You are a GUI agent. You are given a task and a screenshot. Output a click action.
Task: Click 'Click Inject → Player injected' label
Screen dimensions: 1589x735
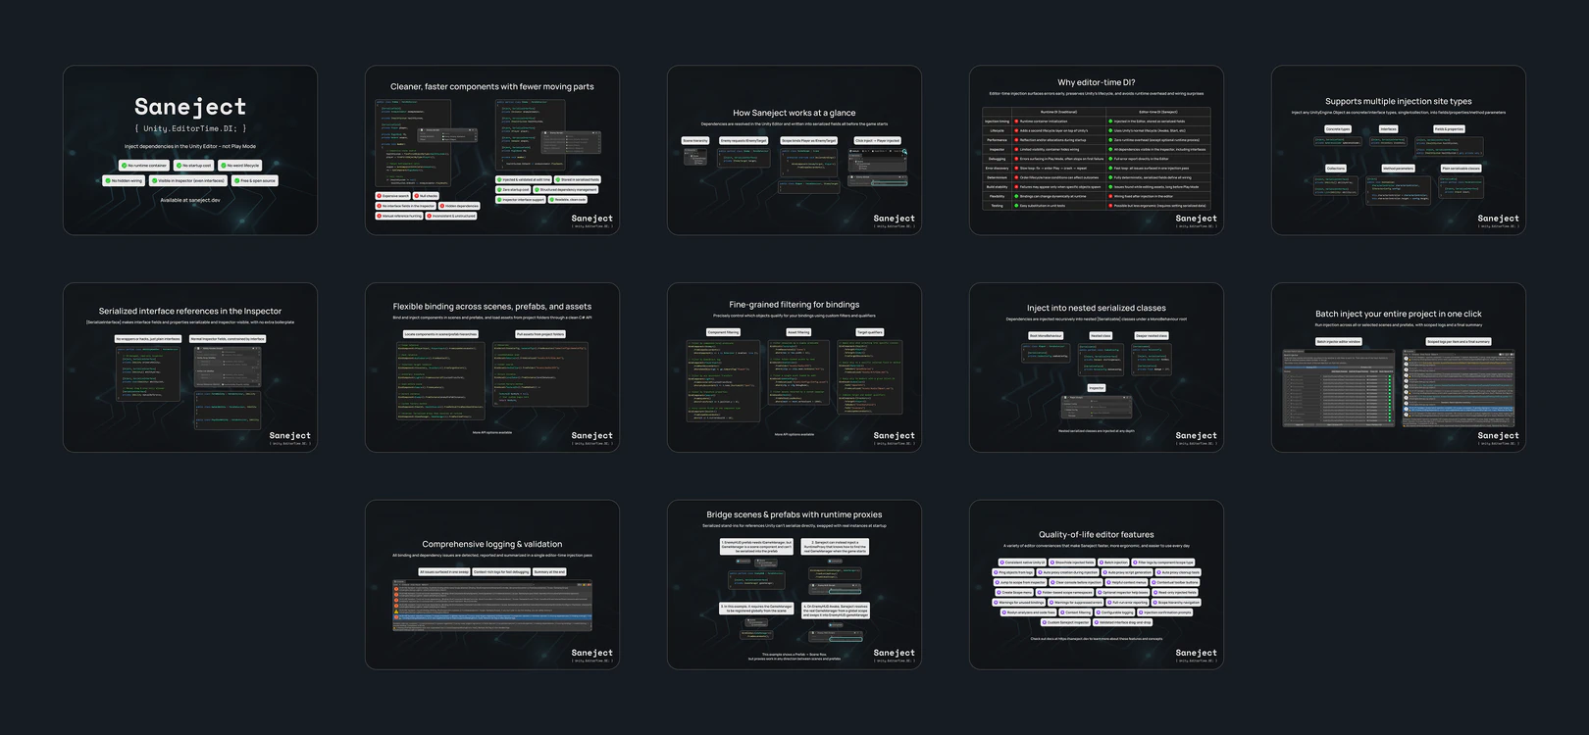pyautogui.click(x=877, y=140)
